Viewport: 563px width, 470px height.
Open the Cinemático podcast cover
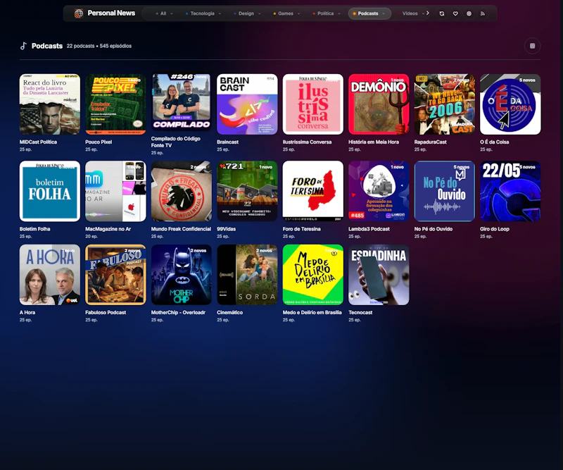(x=247, y=275)
